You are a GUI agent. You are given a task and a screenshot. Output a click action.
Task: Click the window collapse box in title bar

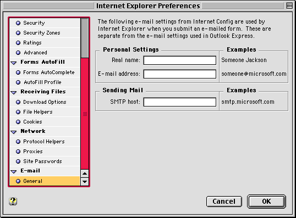pyautogui.click(x=289, y=5)
